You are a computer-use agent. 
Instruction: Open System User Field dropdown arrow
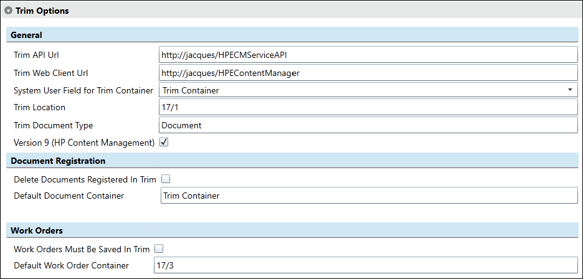[x=570, y=90]
